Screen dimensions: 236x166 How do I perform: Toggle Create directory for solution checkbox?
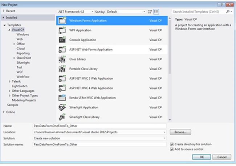pos(172,144)
